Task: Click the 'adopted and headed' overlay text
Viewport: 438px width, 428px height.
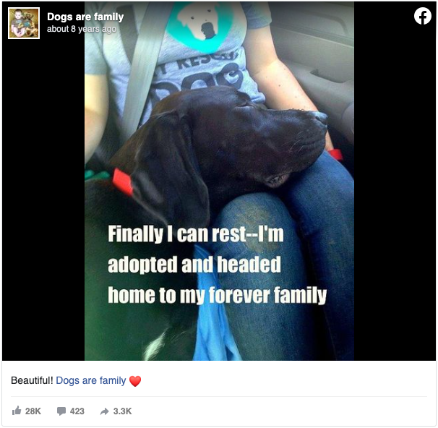Action: (194, 265)
